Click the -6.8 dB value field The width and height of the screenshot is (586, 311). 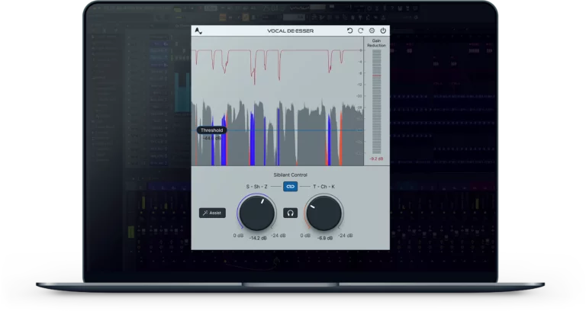click(x=325, y=238)
